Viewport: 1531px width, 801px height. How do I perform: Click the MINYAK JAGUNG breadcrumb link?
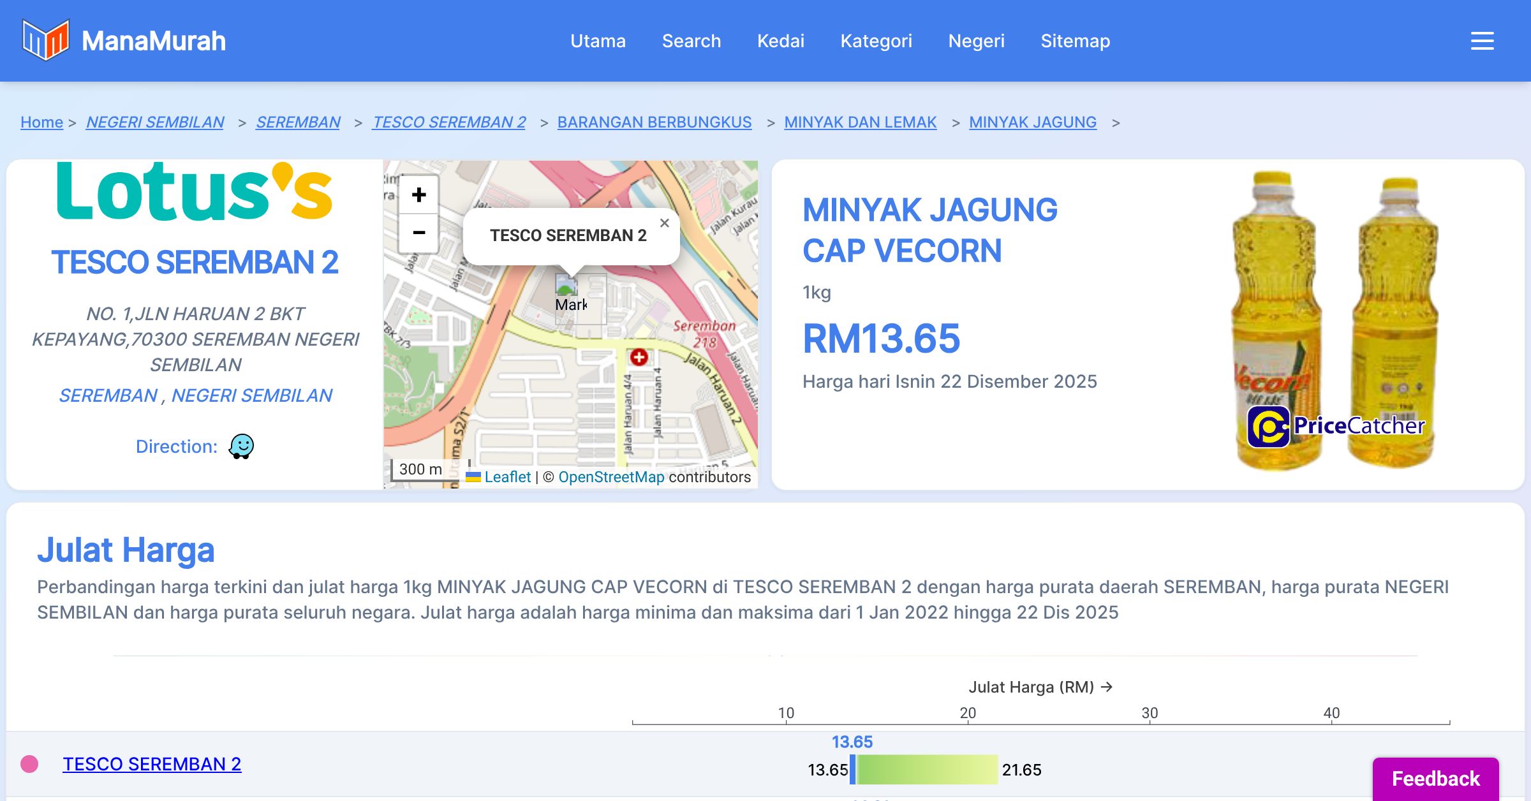(1032, 122)
